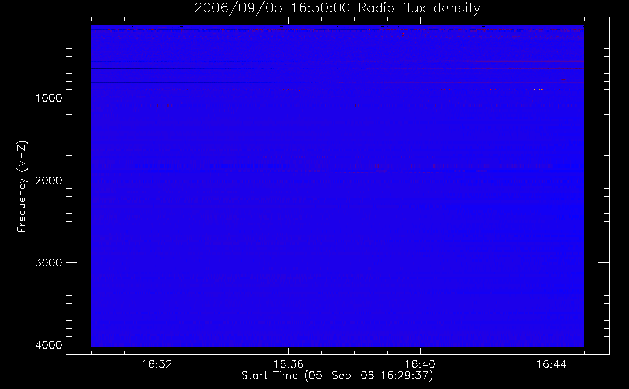Screen dimensions: 629x389
Task: Select the 3000 frequency tick label
Action: tap(49, 263)
